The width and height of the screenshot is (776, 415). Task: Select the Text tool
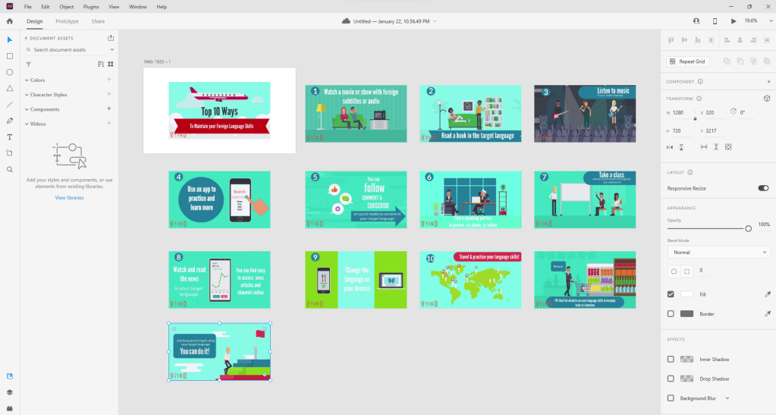[10, 137]
